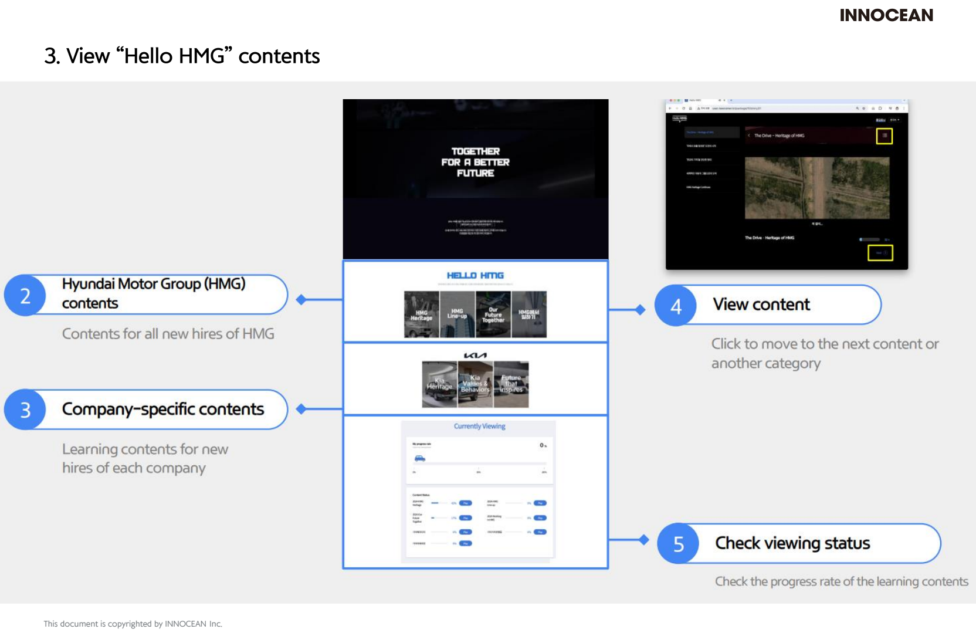
Task: Click the address bar in the embedded browser
Action: 780,109
